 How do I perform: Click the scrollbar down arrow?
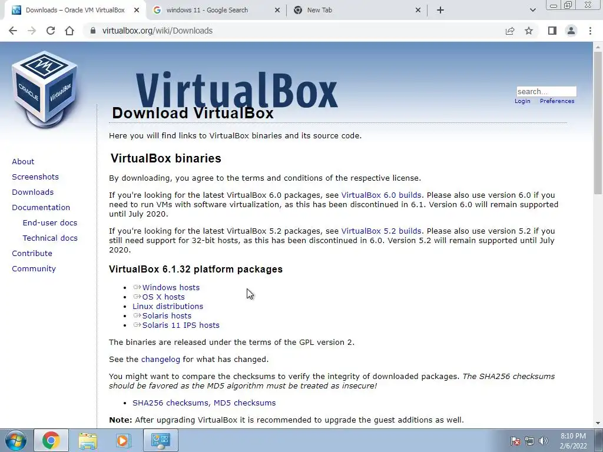pos(598,423)
